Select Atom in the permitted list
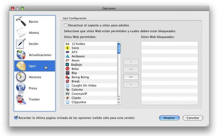Image resolution: width=220 pixels, height=136 pixels. tap(91, 61)
